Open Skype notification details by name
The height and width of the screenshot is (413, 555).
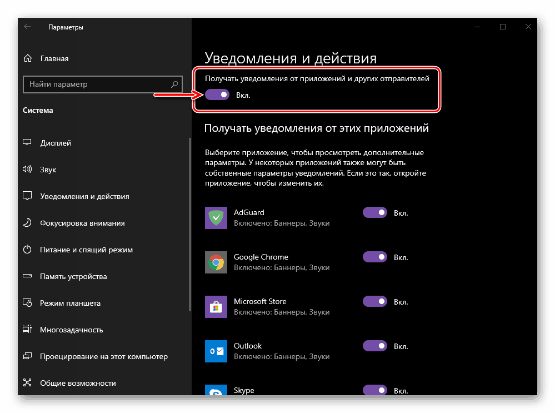point(244,390)
